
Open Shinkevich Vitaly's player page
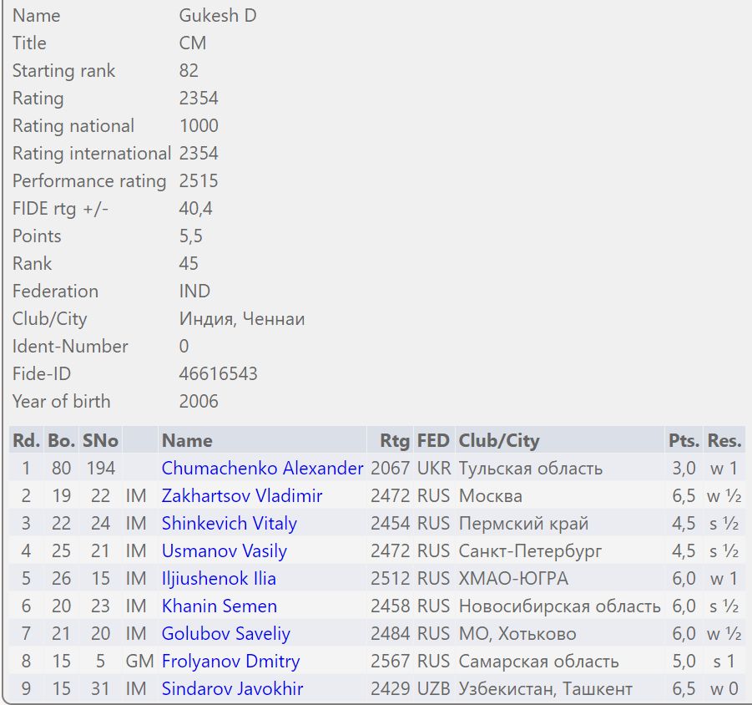pyautogui.click(x=230, y=523)
